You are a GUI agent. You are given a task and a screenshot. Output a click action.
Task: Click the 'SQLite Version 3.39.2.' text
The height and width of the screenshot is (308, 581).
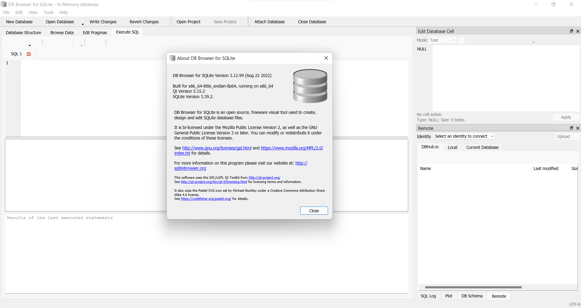click(193, 97)
